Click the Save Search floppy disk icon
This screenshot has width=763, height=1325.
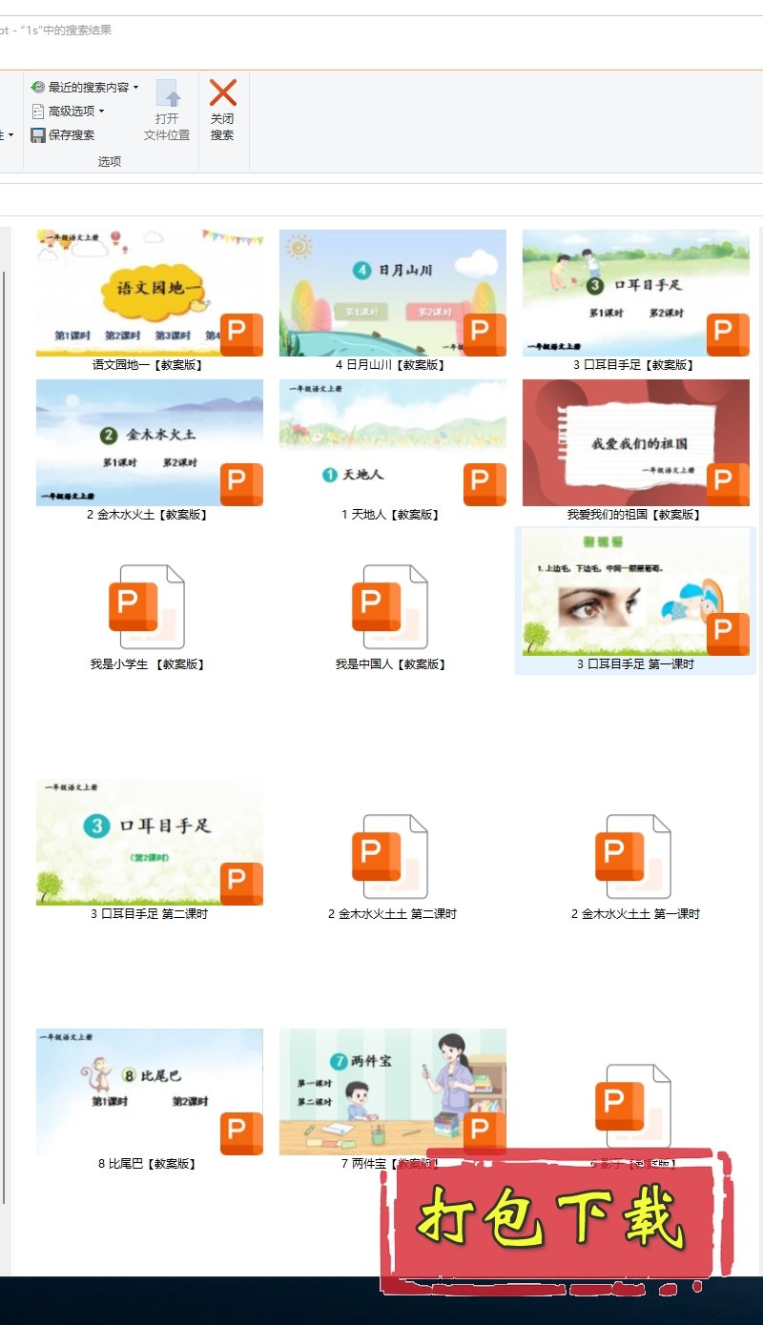[x=38, y=135]
